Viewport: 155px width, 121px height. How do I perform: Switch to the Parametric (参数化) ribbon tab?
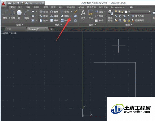point(37,7)
